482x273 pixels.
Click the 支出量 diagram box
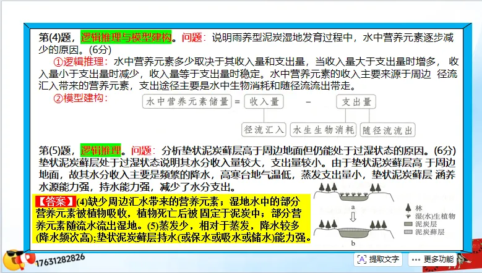tap(356, 101)
